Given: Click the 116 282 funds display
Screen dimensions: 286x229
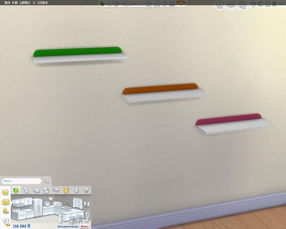Looking at the screenshot, I should point(21,226).
